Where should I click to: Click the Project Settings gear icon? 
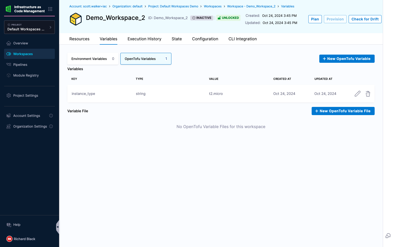(9, 95)
